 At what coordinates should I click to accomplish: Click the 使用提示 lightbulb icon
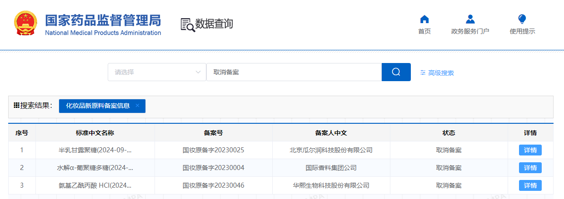pyautogui.click(x=522, y=19)
